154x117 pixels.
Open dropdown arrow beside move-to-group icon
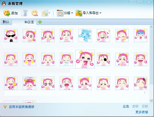49,13
